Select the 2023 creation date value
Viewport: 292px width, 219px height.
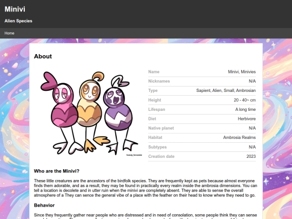pyautogui.click(x=251, y=156)
